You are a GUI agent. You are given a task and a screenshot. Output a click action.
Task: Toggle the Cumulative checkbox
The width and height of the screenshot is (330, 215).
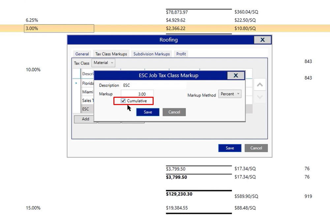tap(123, 101)
